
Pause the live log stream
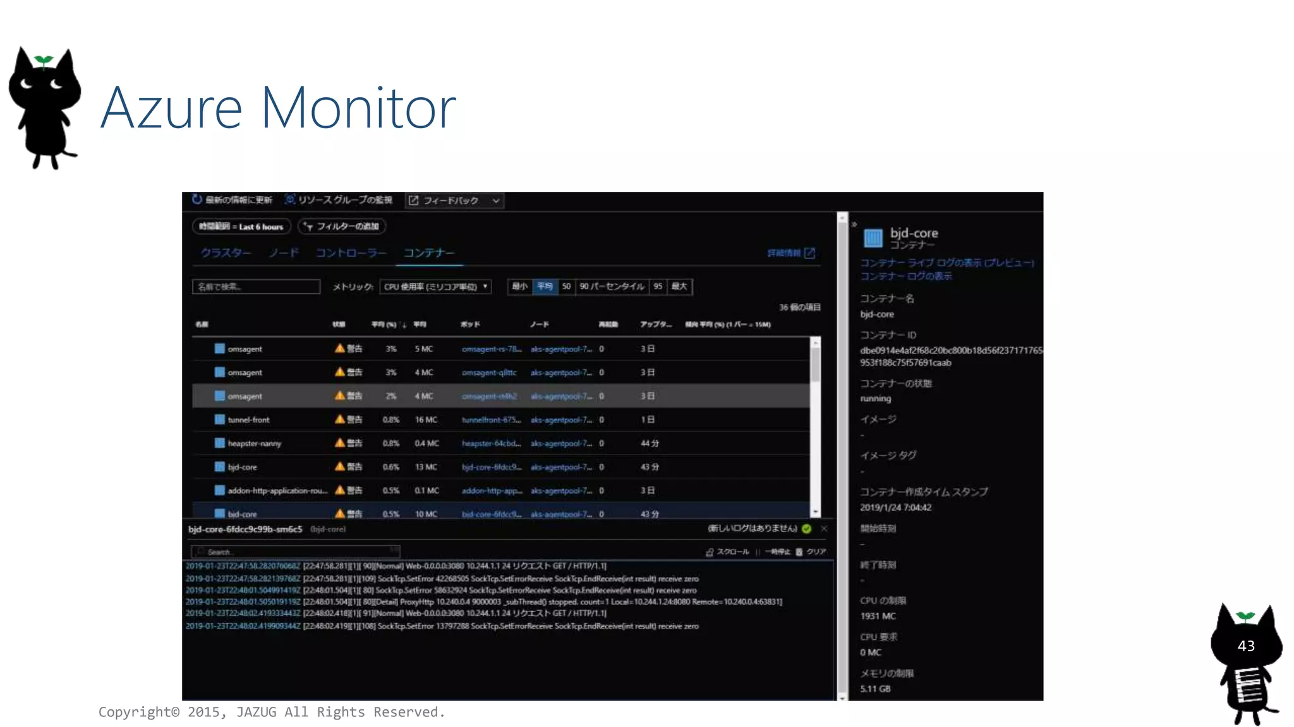click(x=773, y=552)
